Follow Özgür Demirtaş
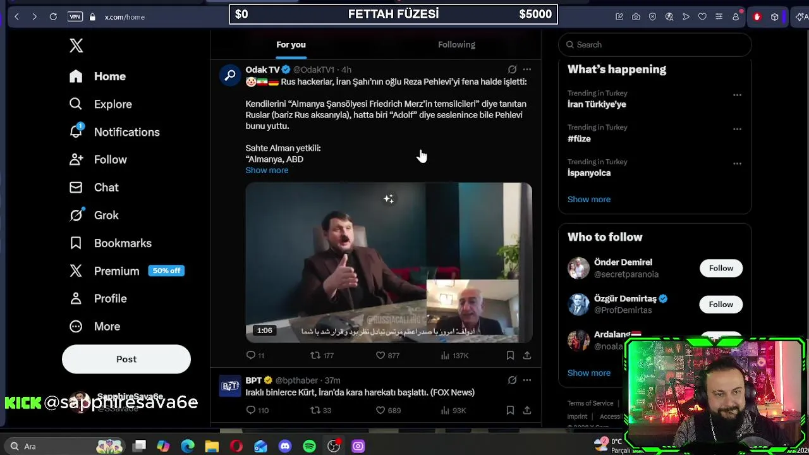809x455 pixels. tap(721, 305)
